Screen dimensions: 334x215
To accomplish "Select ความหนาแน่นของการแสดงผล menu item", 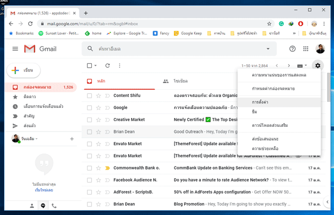I will 279,75.
